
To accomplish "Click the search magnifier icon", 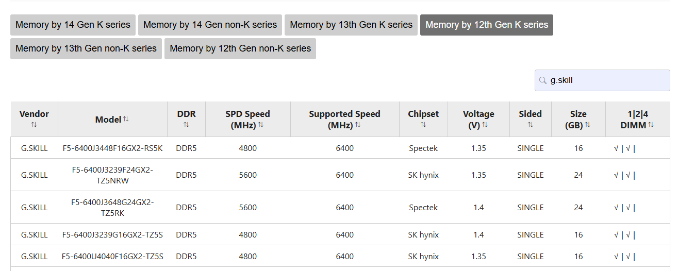I will (542, 80).
